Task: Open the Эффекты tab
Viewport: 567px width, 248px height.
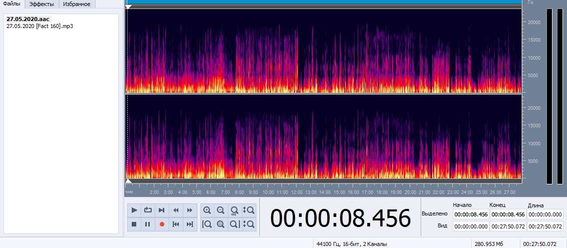Action: tap(42, 4)
